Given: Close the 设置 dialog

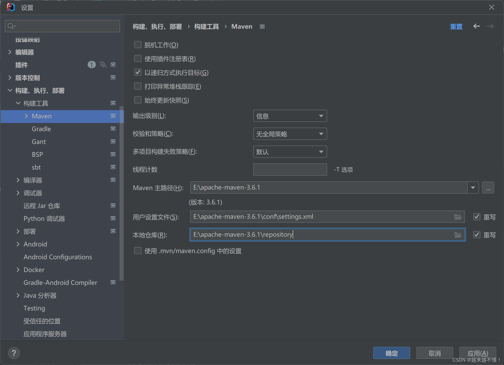Looking at the screenshot, I should point(491,7).
